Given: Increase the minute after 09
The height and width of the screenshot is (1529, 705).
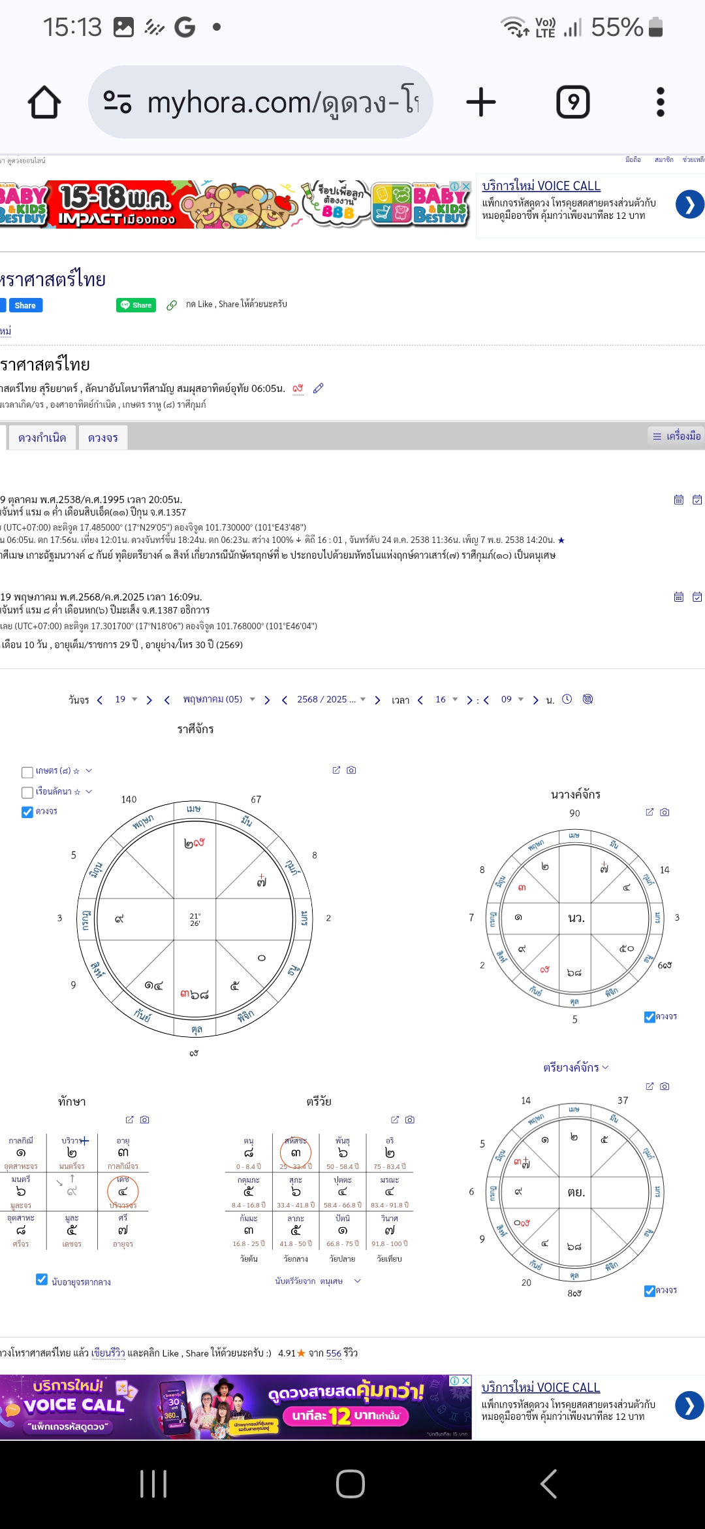Looking at the screenshot, I should point(536,700).
